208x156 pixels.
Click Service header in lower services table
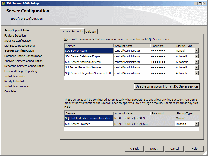pyautogui.click(x=89, y=113)
